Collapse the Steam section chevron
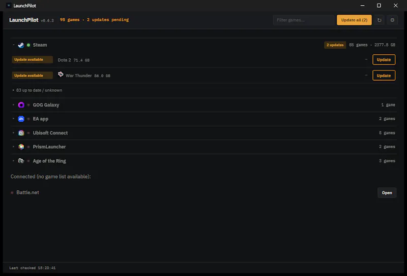 click(14, 45)
